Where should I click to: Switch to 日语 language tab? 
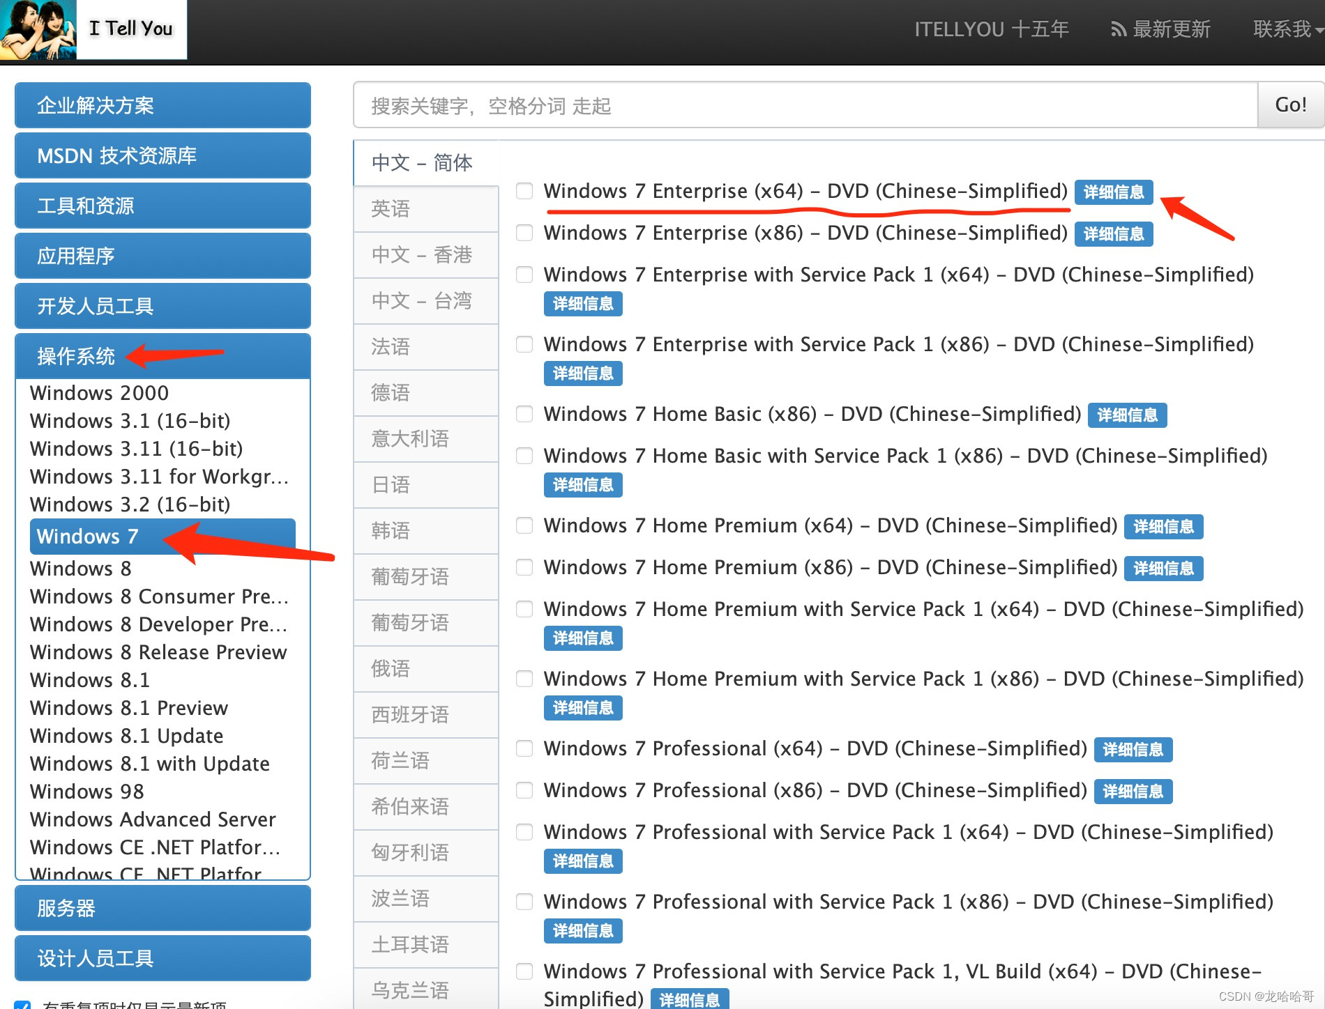tap(425, 485)
